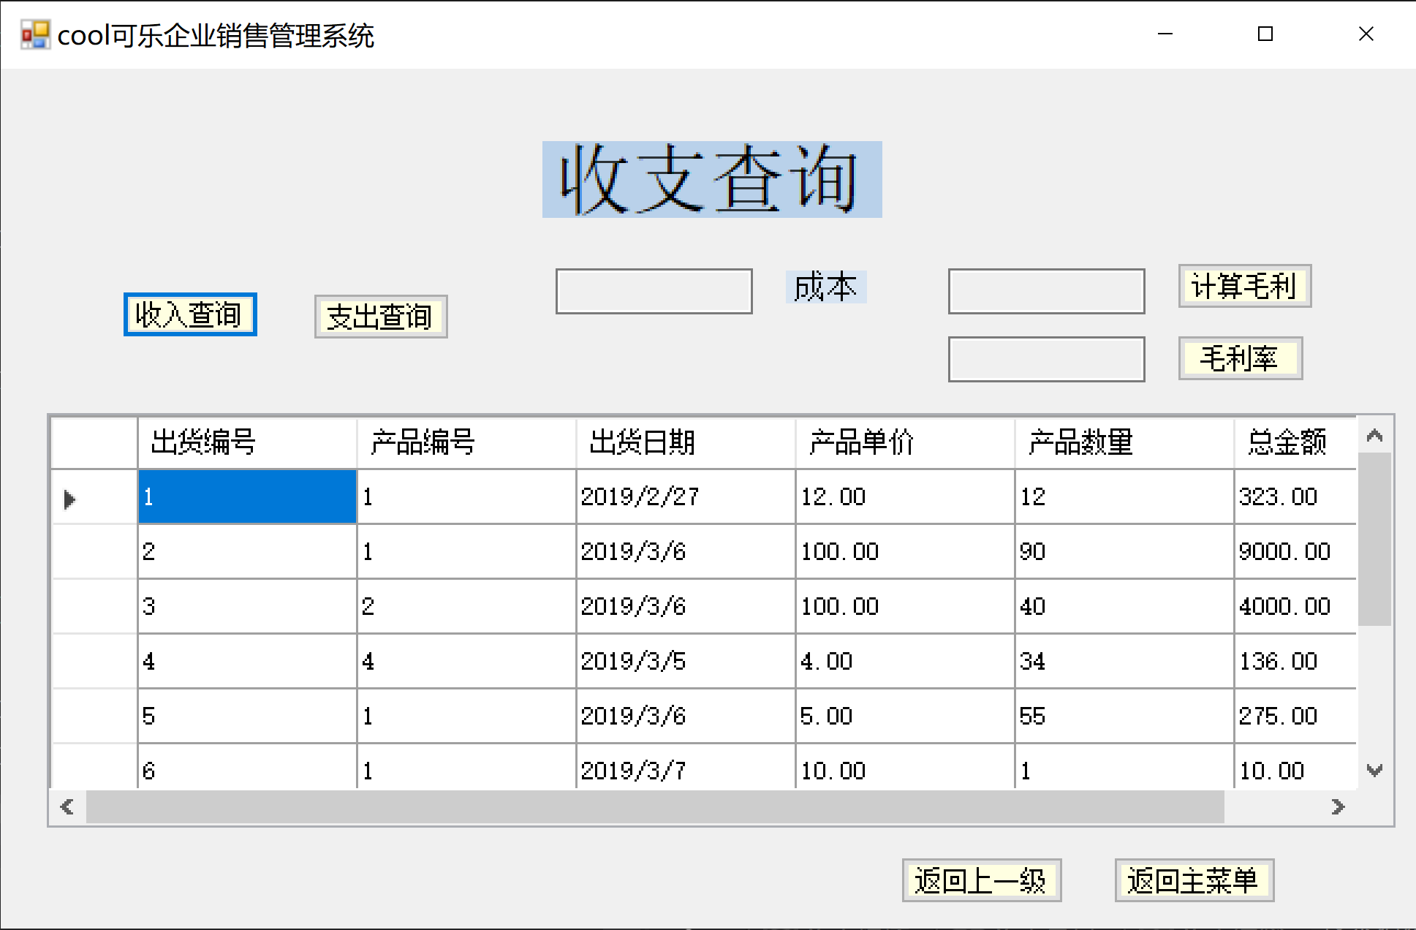
Task: Focus the input field beside 毛利率
Action: [x=1047, y=359]
